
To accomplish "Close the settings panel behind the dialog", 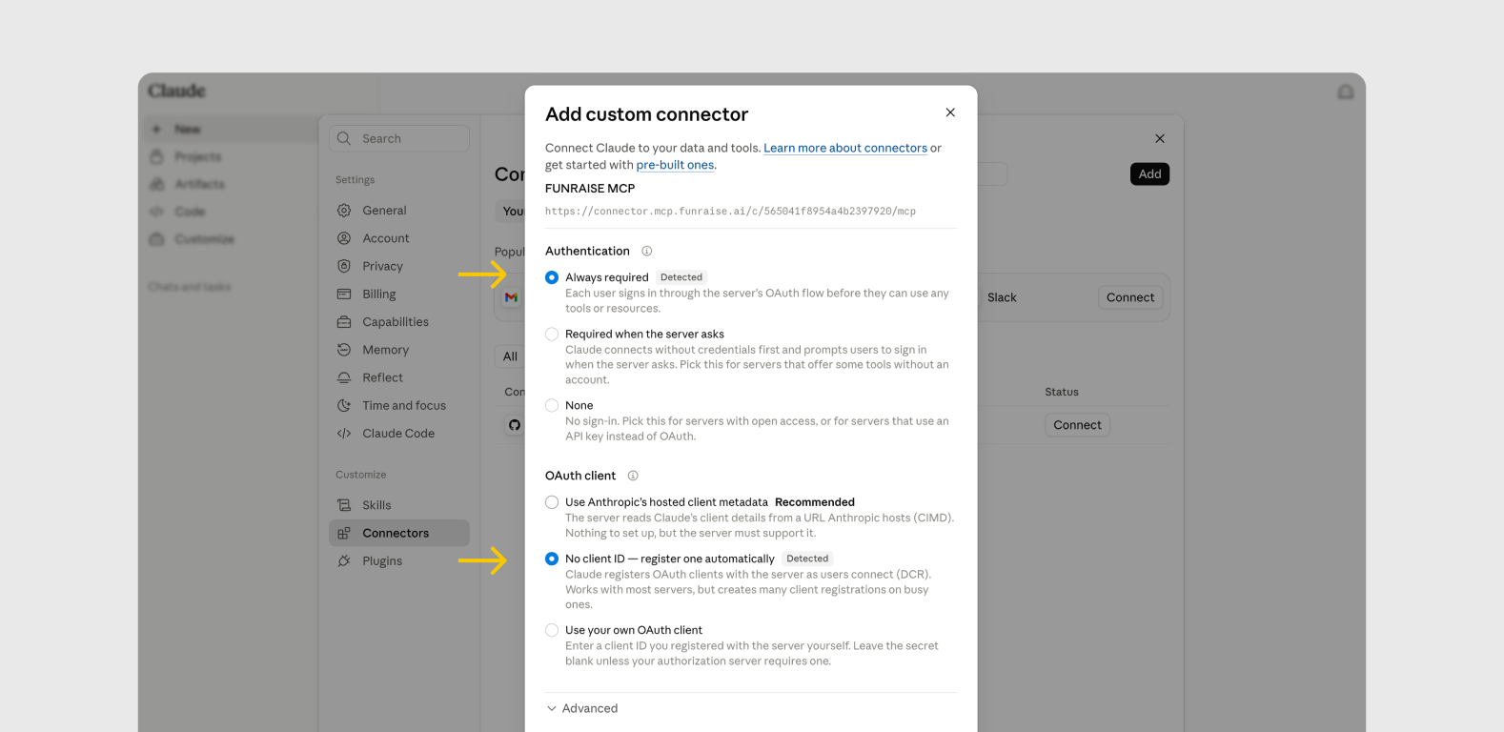I will point(1160,138).
